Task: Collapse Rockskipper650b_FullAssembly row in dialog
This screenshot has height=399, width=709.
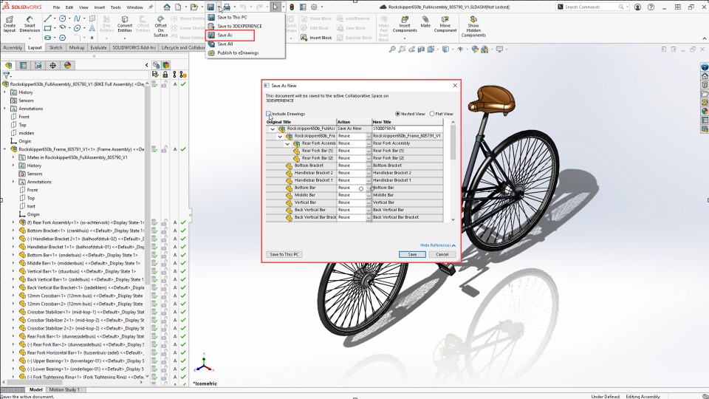Action: pyautogui.click(x=273, y=129)
